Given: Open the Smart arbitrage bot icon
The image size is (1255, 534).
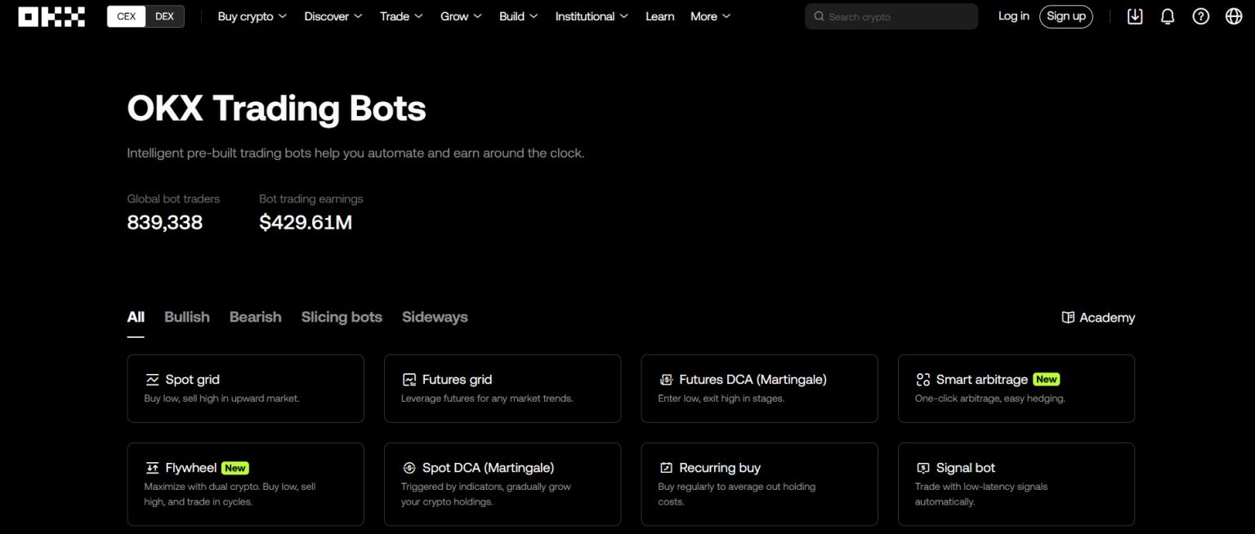Looking at the screenshot, I should pyautogui.click(x=923, y=379).
